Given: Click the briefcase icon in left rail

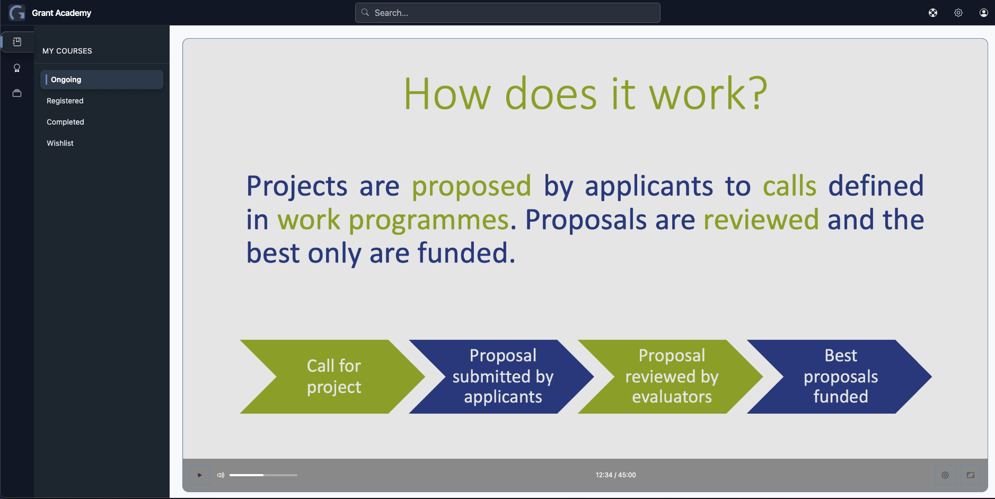Looking at the screenshot, I should tap(17, 93).
